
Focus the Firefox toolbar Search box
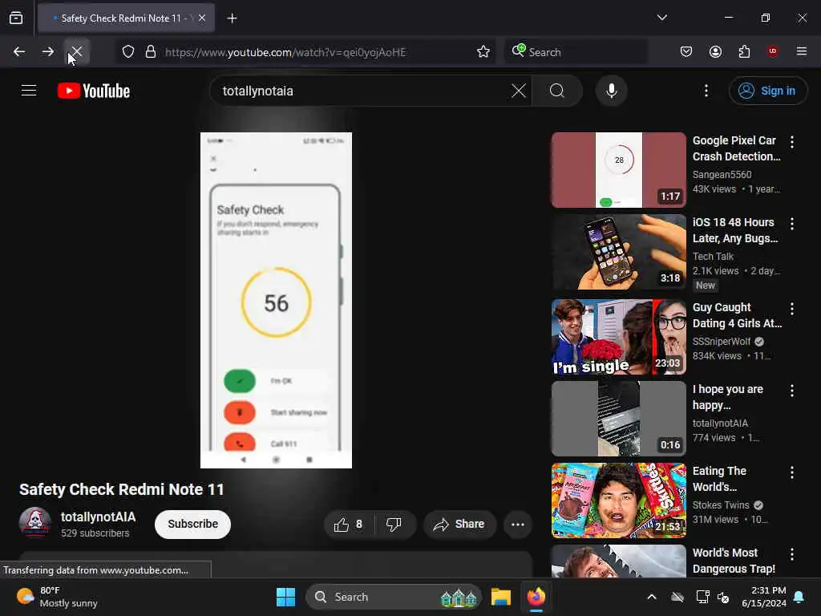(x=576, y=52)
